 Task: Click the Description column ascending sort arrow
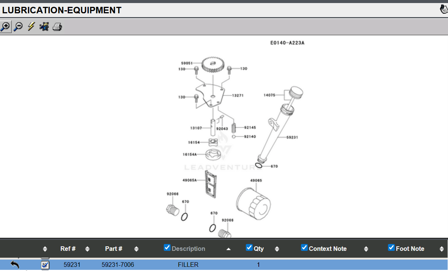point(228,249)
